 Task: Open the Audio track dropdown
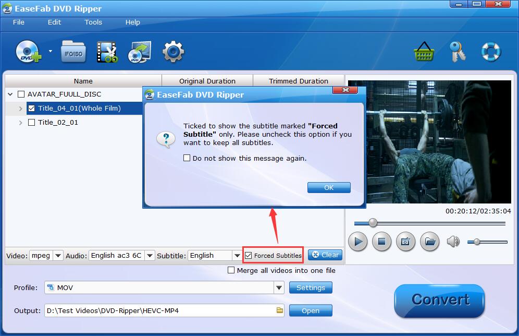point(150,256)
